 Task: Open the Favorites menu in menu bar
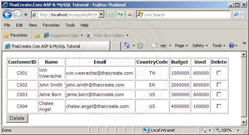[x=51, y=25]
